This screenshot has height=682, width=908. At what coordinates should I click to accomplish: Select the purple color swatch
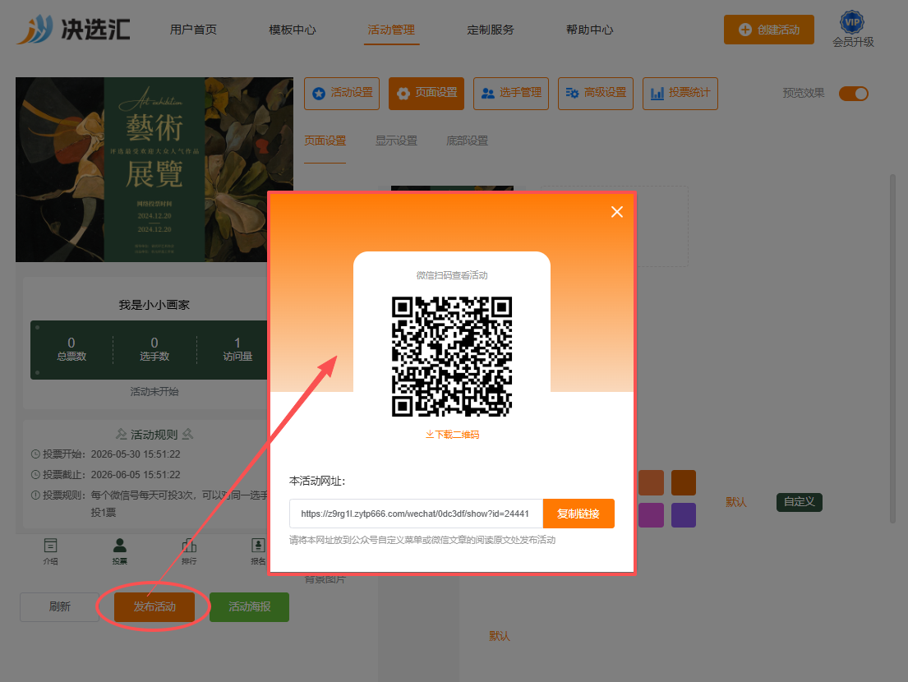click(x=684, y=515)
